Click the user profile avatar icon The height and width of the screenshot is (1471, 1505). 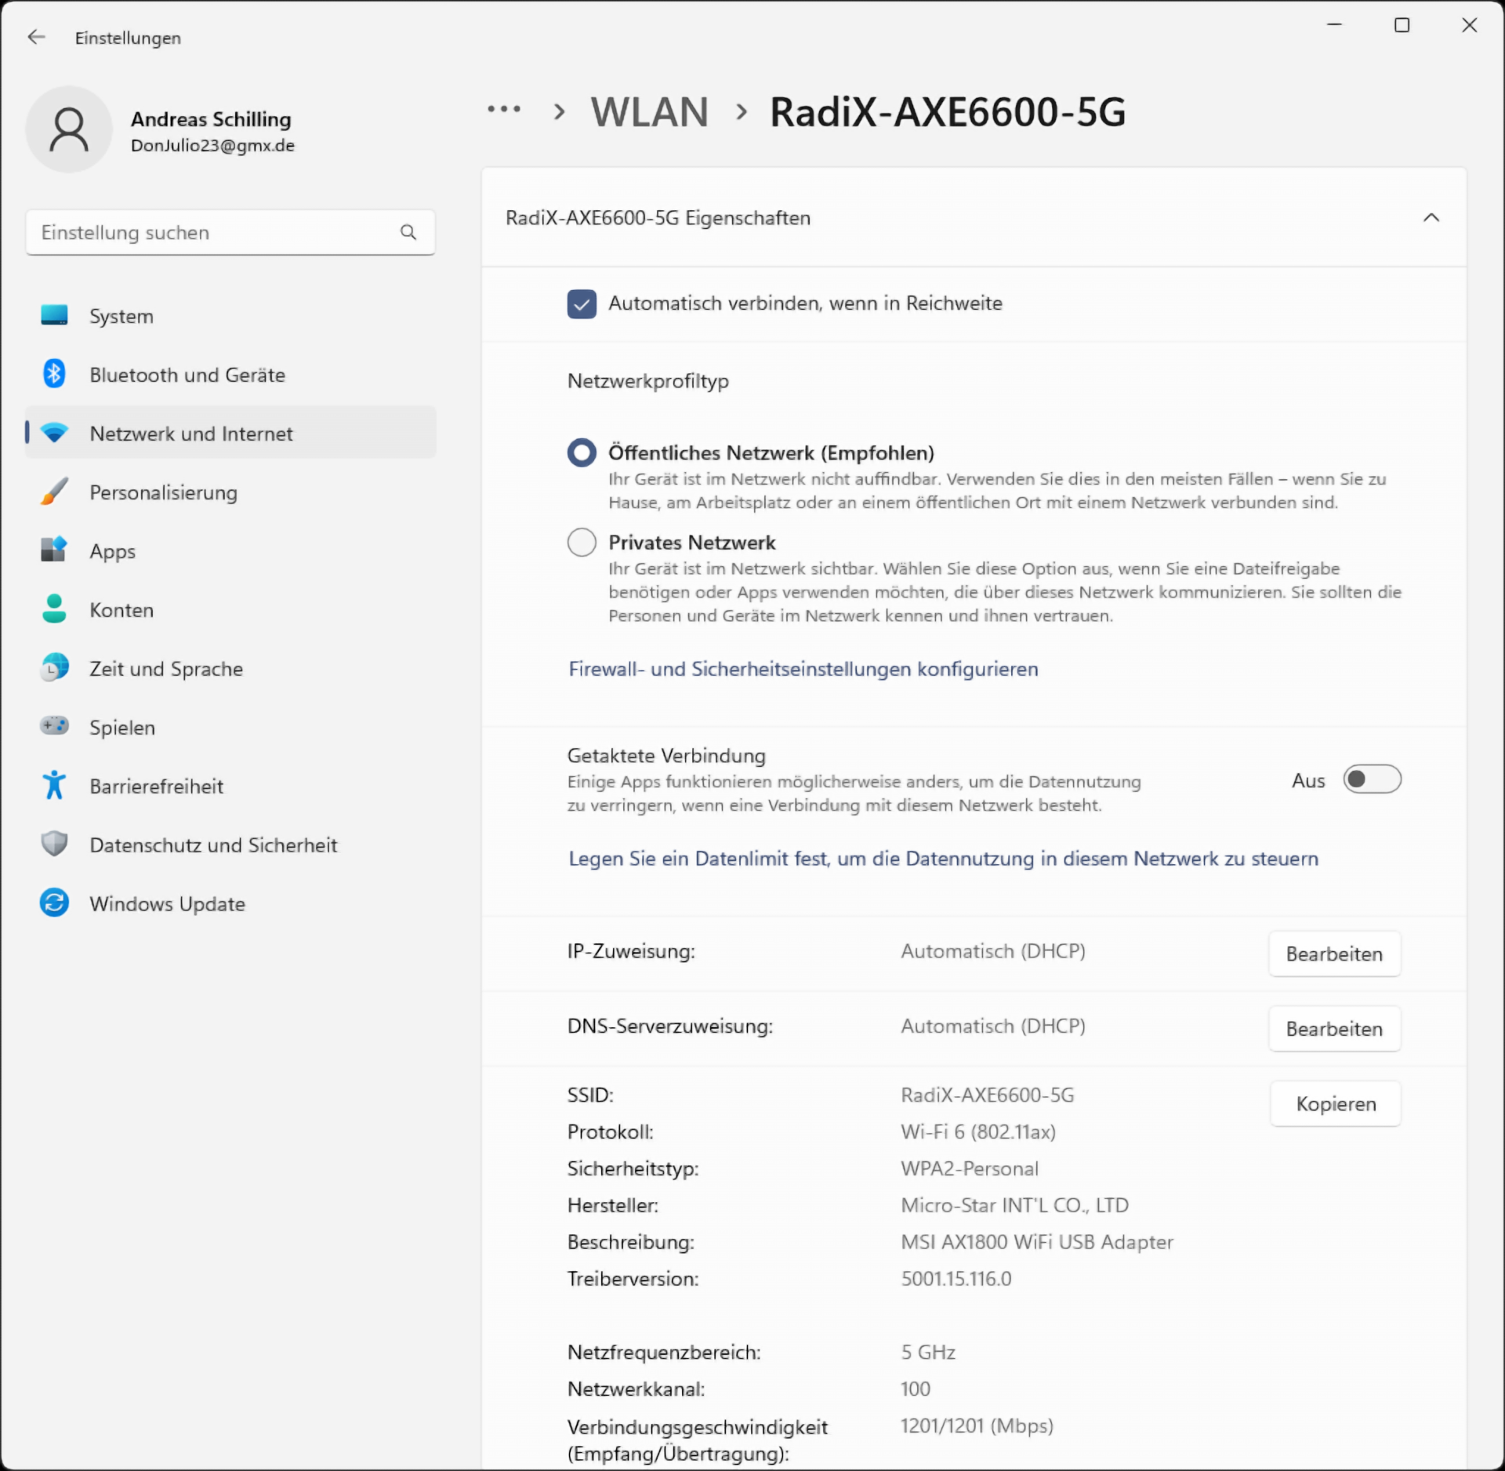[69, 129]
